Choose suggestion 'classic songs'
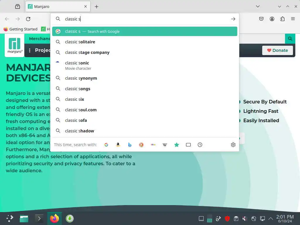This screenshot has height=225, width=300. tap(145, 89)
